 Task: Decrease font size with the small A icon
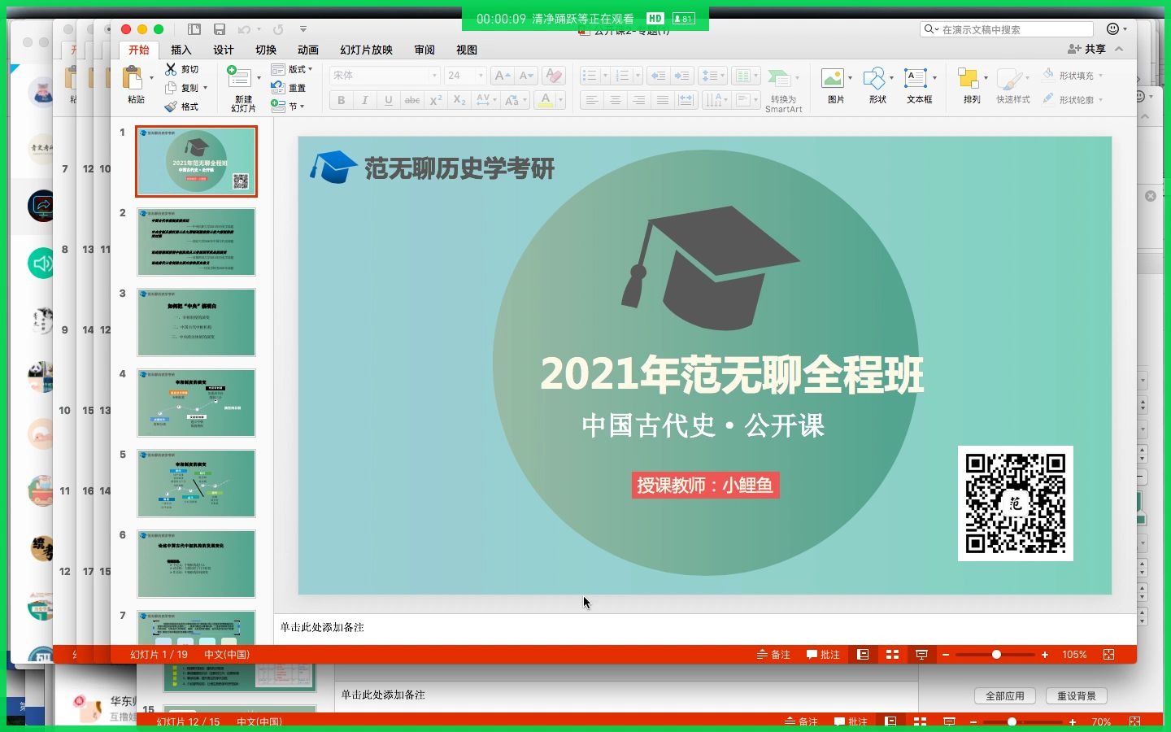tap(527, 76)
